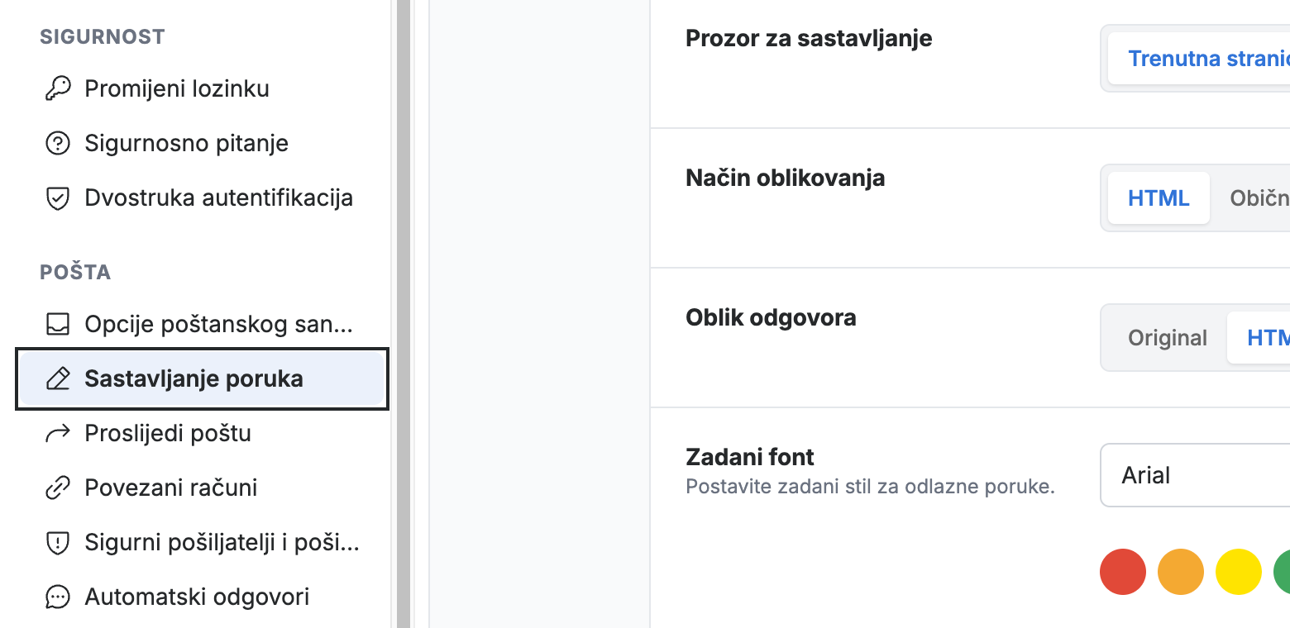Click the shield alert icon for Sigurni pošiljatelji

[x=57, y=542]
